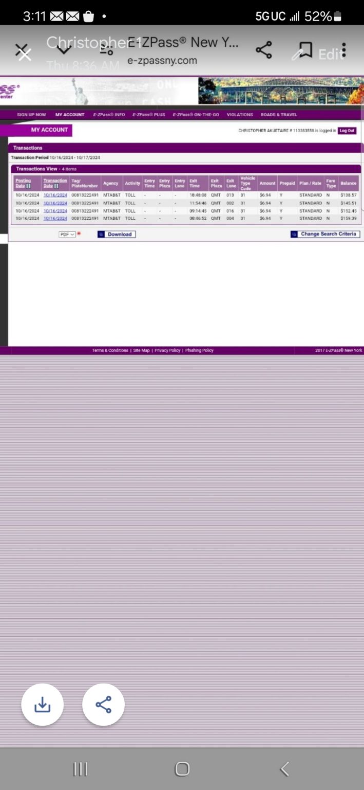Open the PDF format dropdown

tap(67, 235)
